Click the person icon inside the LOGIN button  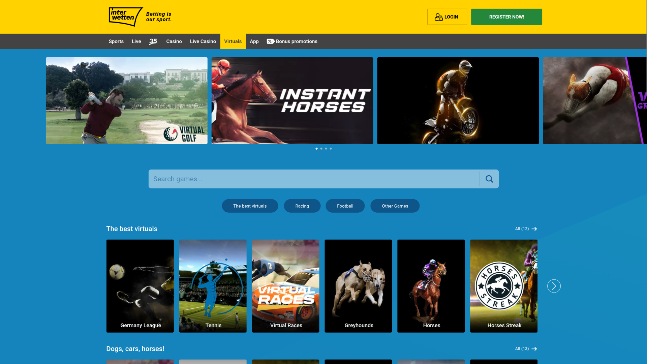point(439,17)
